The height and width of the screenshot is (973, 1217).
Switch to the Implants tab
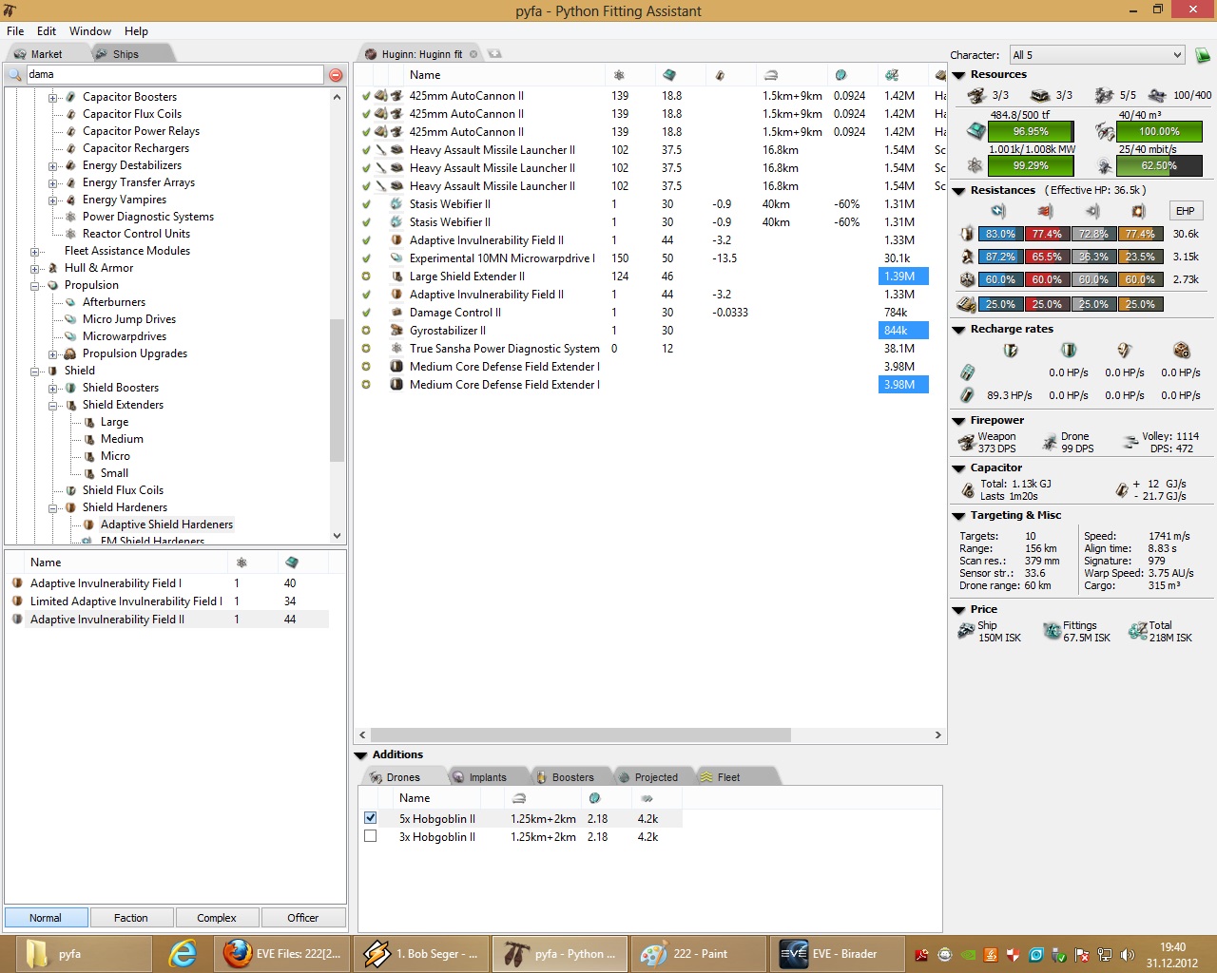tap(487, 777)
